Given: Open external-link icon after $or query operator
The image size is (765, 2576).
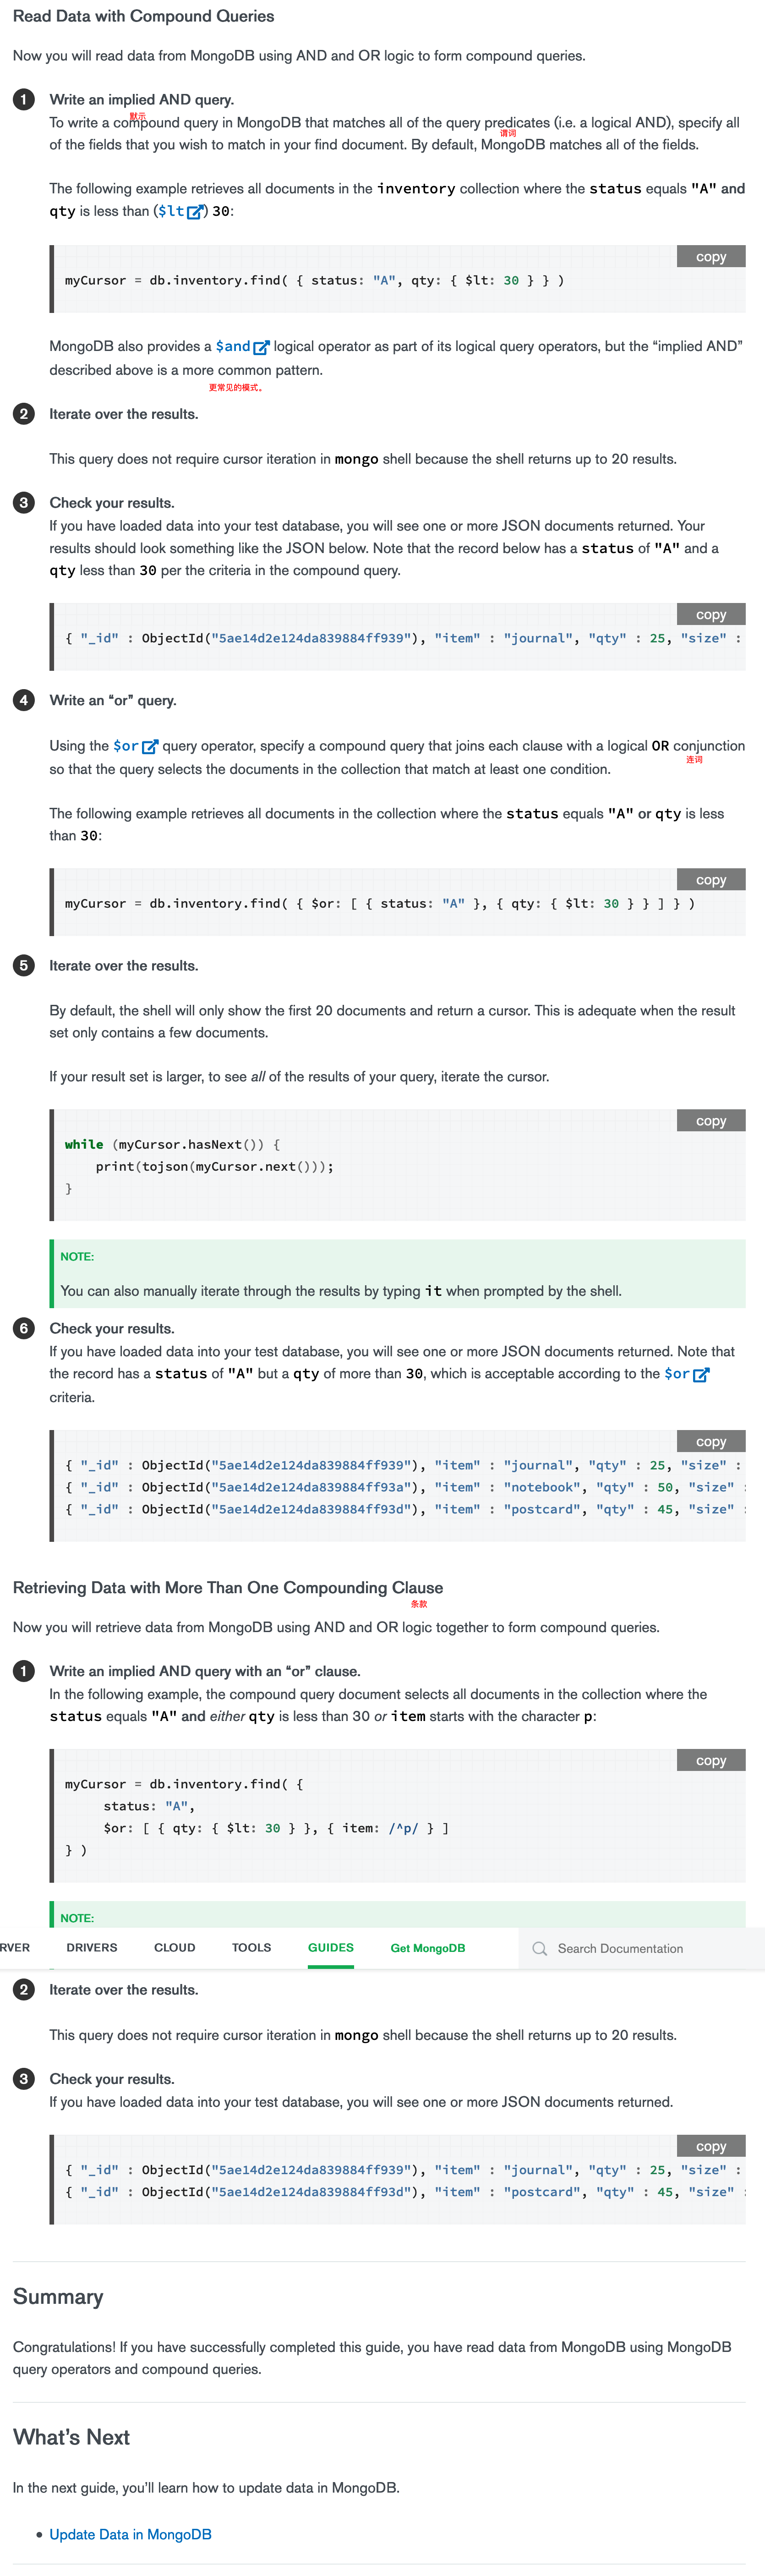Looking at the screenshot, I should (x=150, y=746).
